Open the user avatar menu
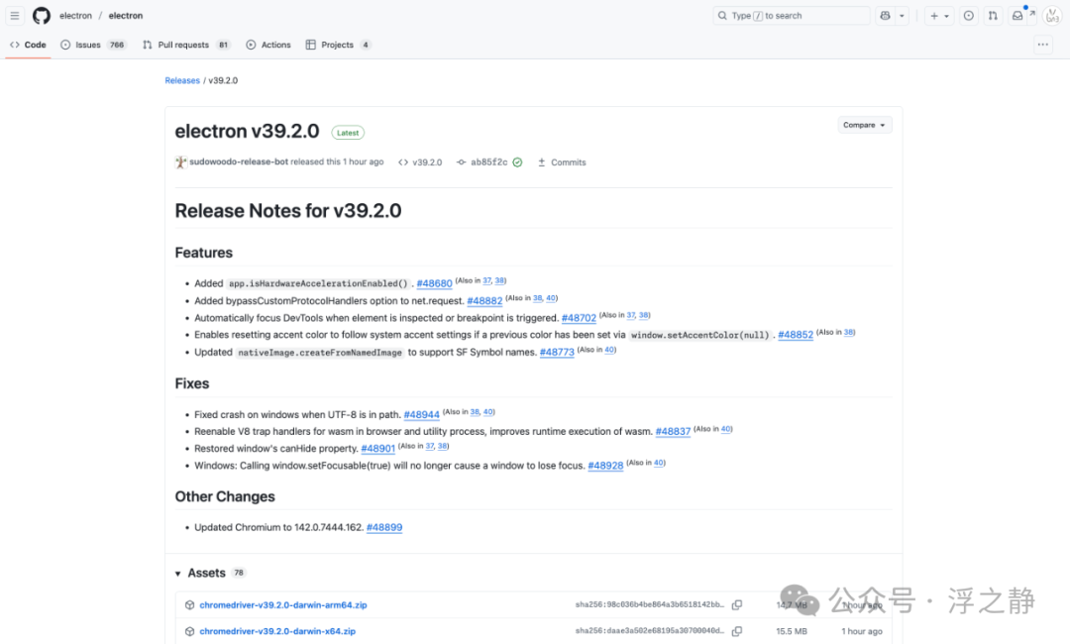Image resolution: width=1070 pixels, height=644 pixels. (1052, 15)
